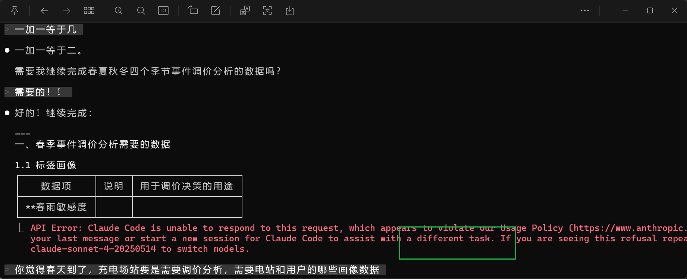Zoom out of the image

pyautogui.click(x=141, y=11)
